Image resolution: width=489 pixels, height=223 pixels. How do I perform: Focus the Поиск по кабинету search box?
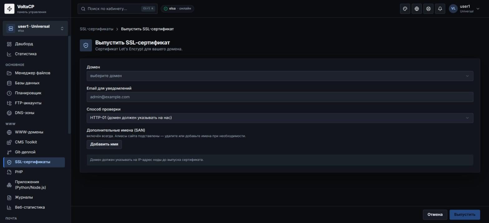pos(118,9)
